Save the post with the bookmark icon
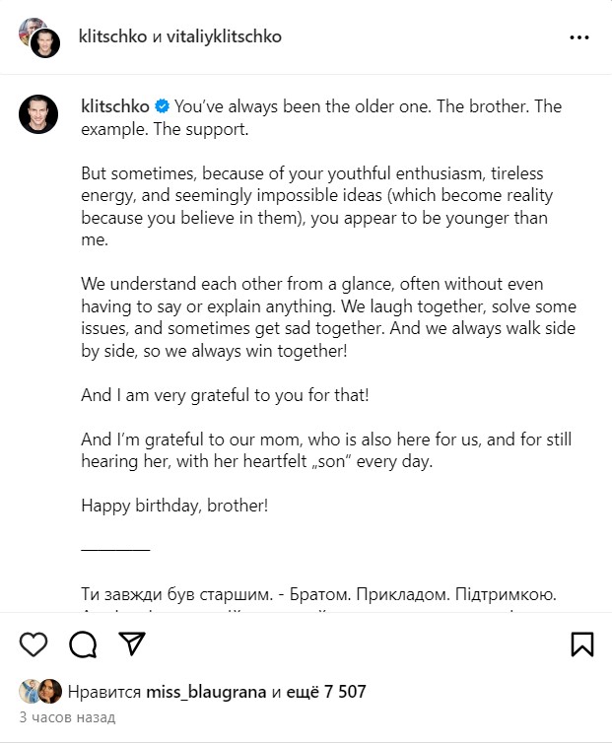The width and height of the screenshot is (612, 745). coord(581,643)
